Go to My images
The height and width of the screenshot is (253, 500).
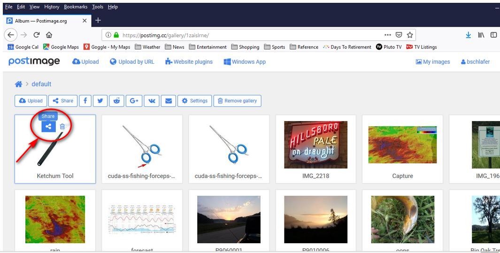click(x=433, y=62)
